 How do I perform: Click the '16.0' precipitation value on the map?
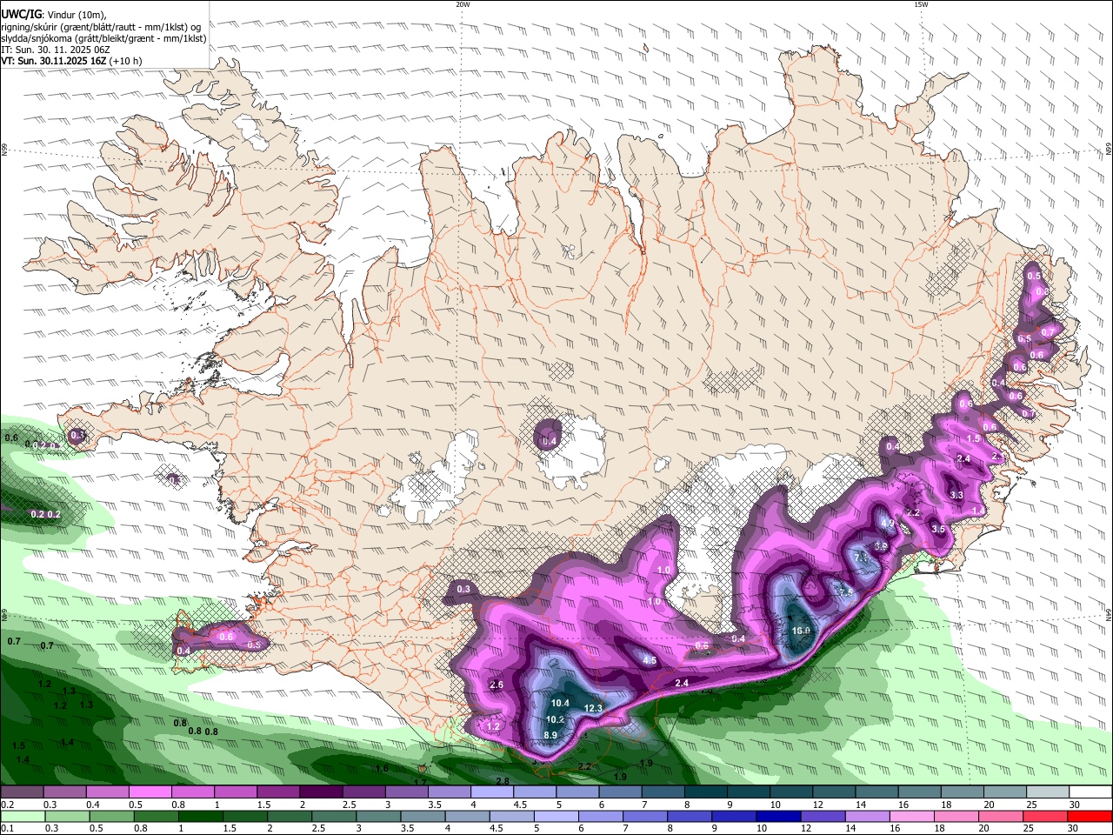[801, 631]
